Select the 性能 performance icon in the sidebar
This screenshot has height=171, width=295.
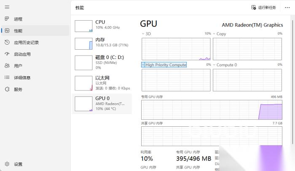point(7,31)
